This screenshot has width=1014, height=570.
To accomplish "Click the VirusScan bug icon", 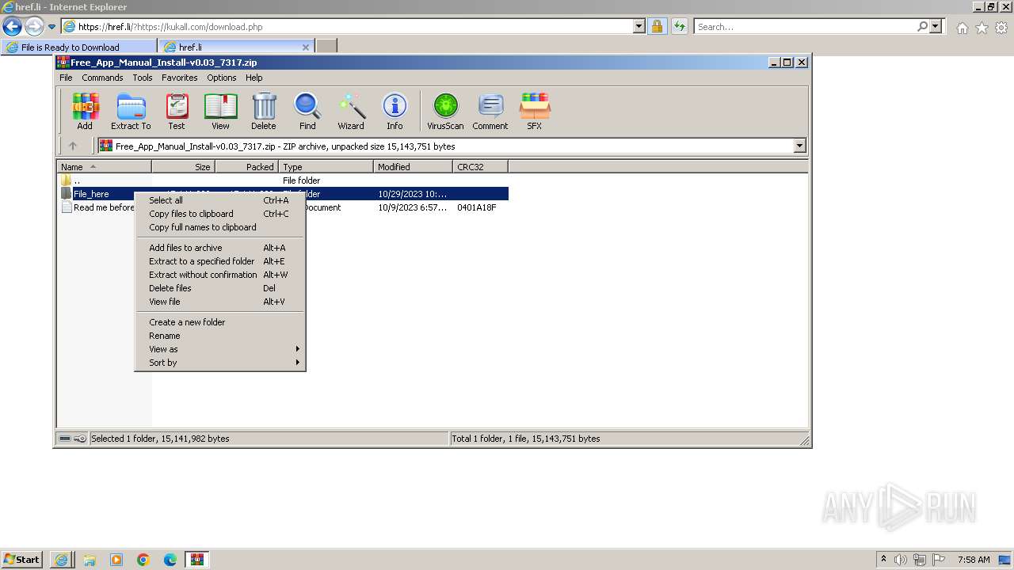I will [x=445, y=111].
